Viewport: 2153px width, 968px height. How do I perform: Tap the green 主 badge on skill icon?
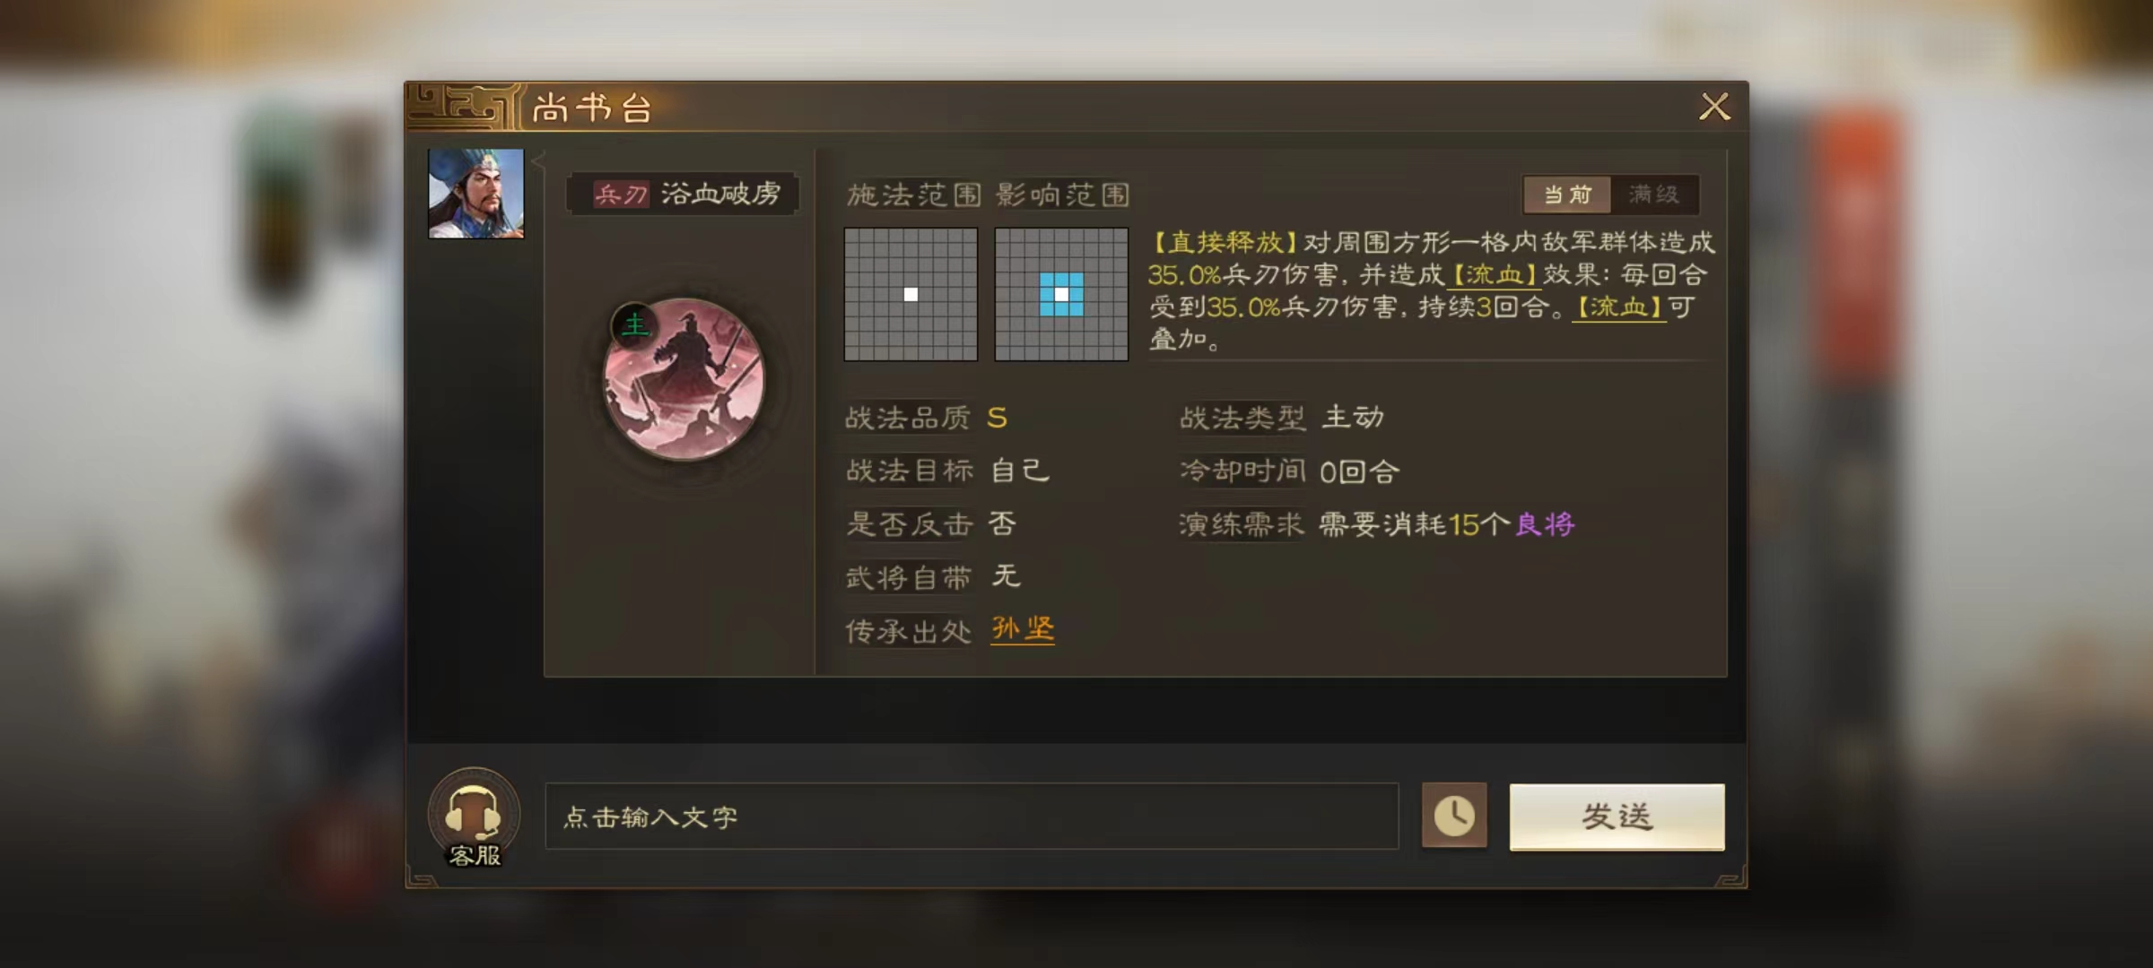(x=635, y=324)
